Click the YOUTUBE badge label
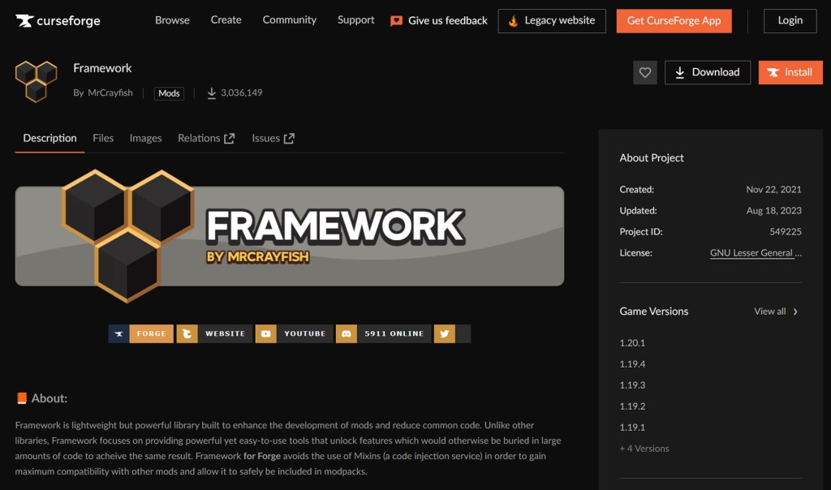 pyautogui.click(x=305, y=333)
